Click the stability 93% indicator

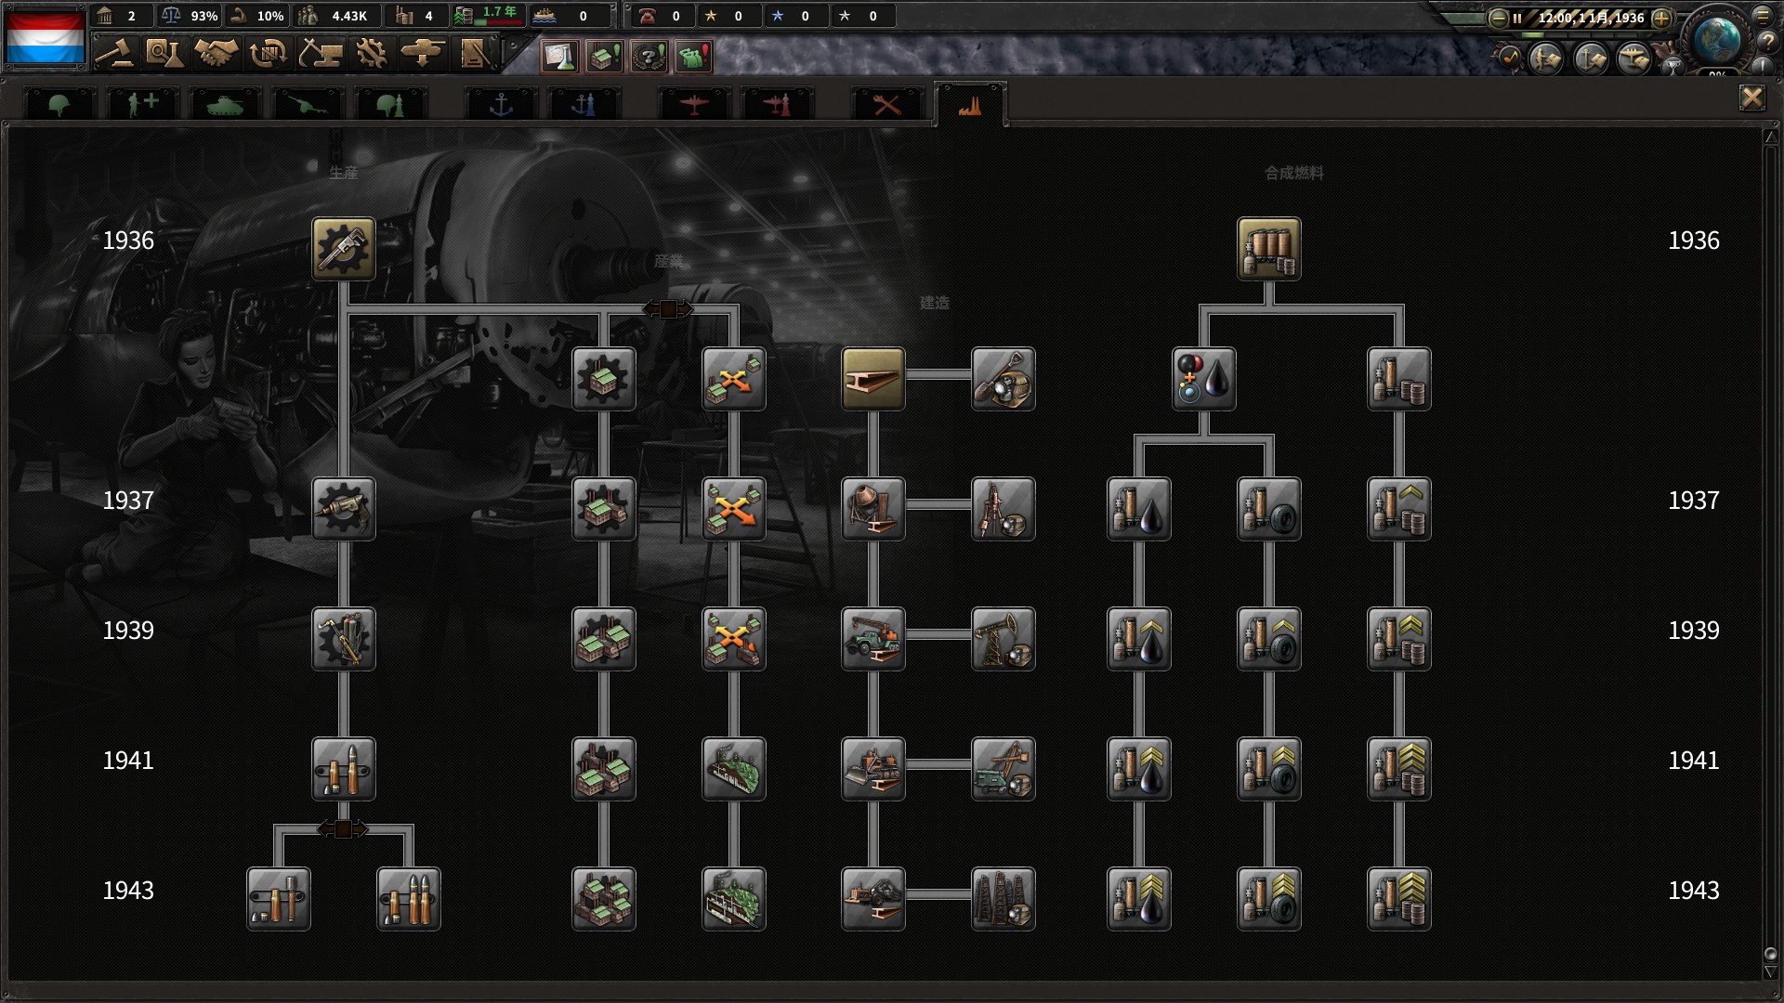click(189, 16)
